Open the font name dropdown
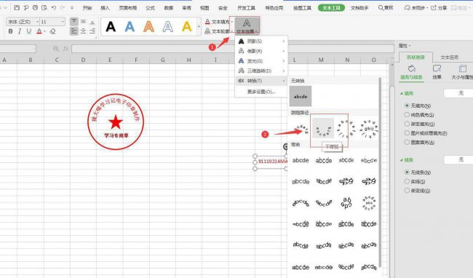The height and width of the screenshot is (278, 473). (x=37, y=22)
